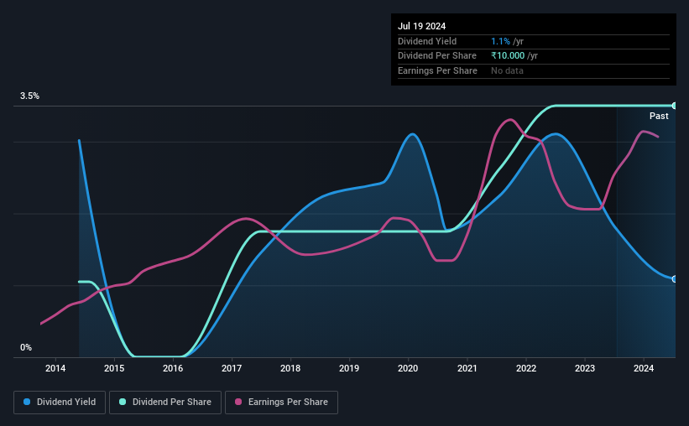Image resolution: width=689 pixels, height=426 pixels.
Task: Click the tooltip Dividend Per Share row label
Action: (x=437, y=56)
